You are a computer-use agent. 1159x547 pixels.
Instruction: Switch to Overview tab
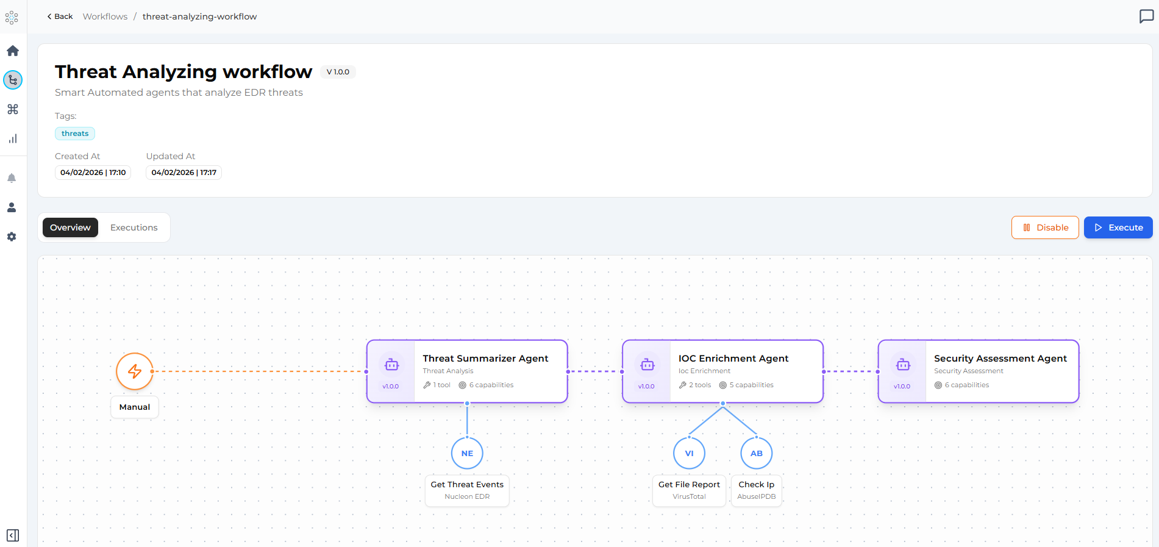coord(70,227)
